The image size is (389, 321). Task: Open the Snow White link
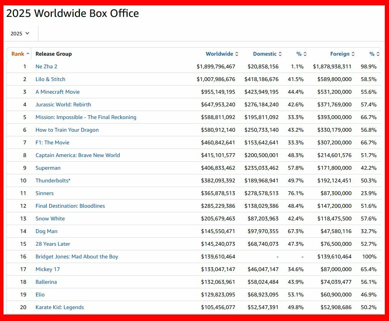pyautogui.click(x=50, y=218)
